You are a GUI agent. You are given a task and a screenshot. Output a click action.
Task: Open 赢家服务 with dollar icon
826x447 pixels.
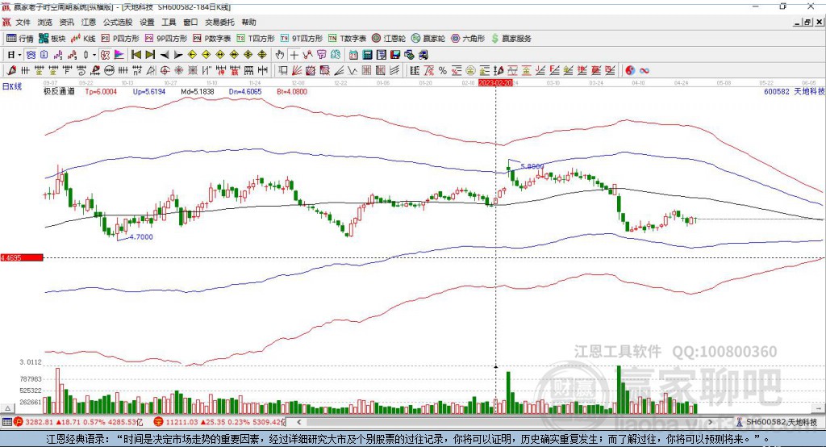511,39
